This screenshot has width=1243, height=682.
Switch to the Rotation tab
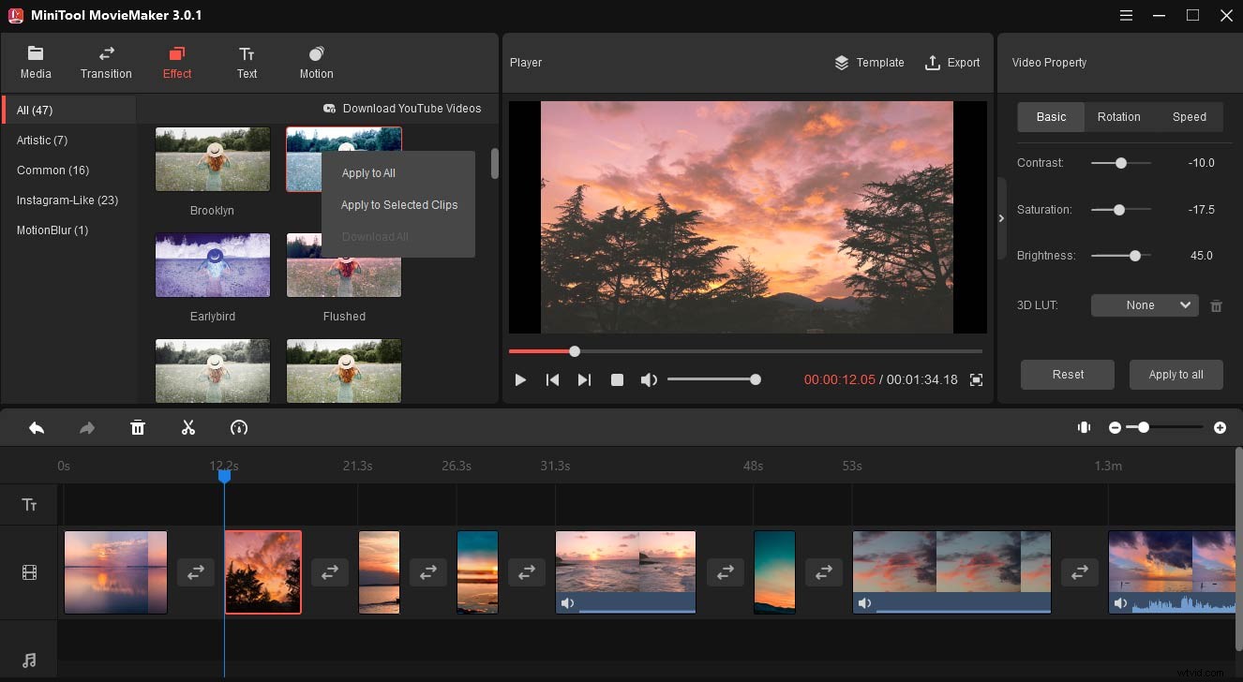(1118, 117)
